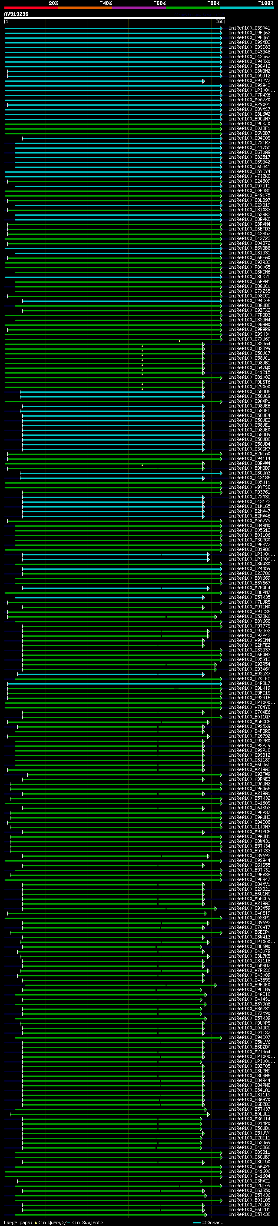Open hit UniRef100_Q42567

249,57
